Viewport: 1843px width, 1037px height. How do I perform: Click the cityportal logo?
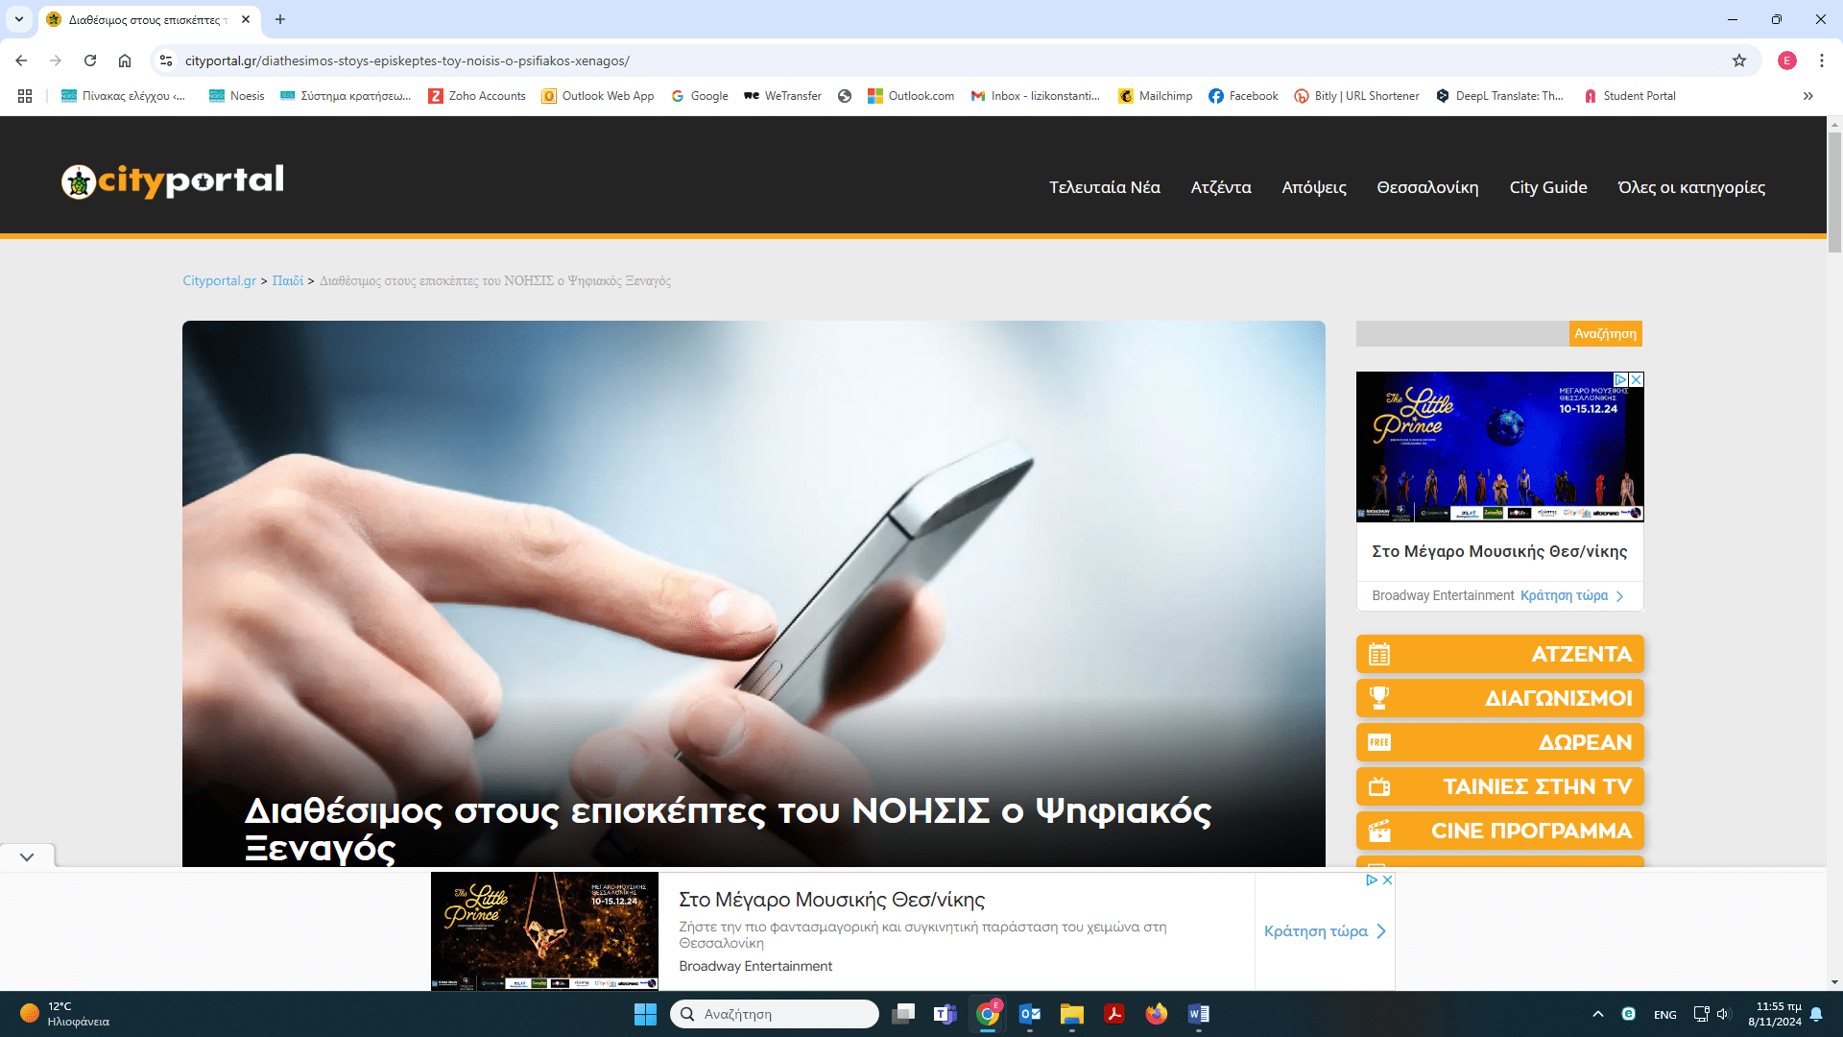[x=173, y=181]
